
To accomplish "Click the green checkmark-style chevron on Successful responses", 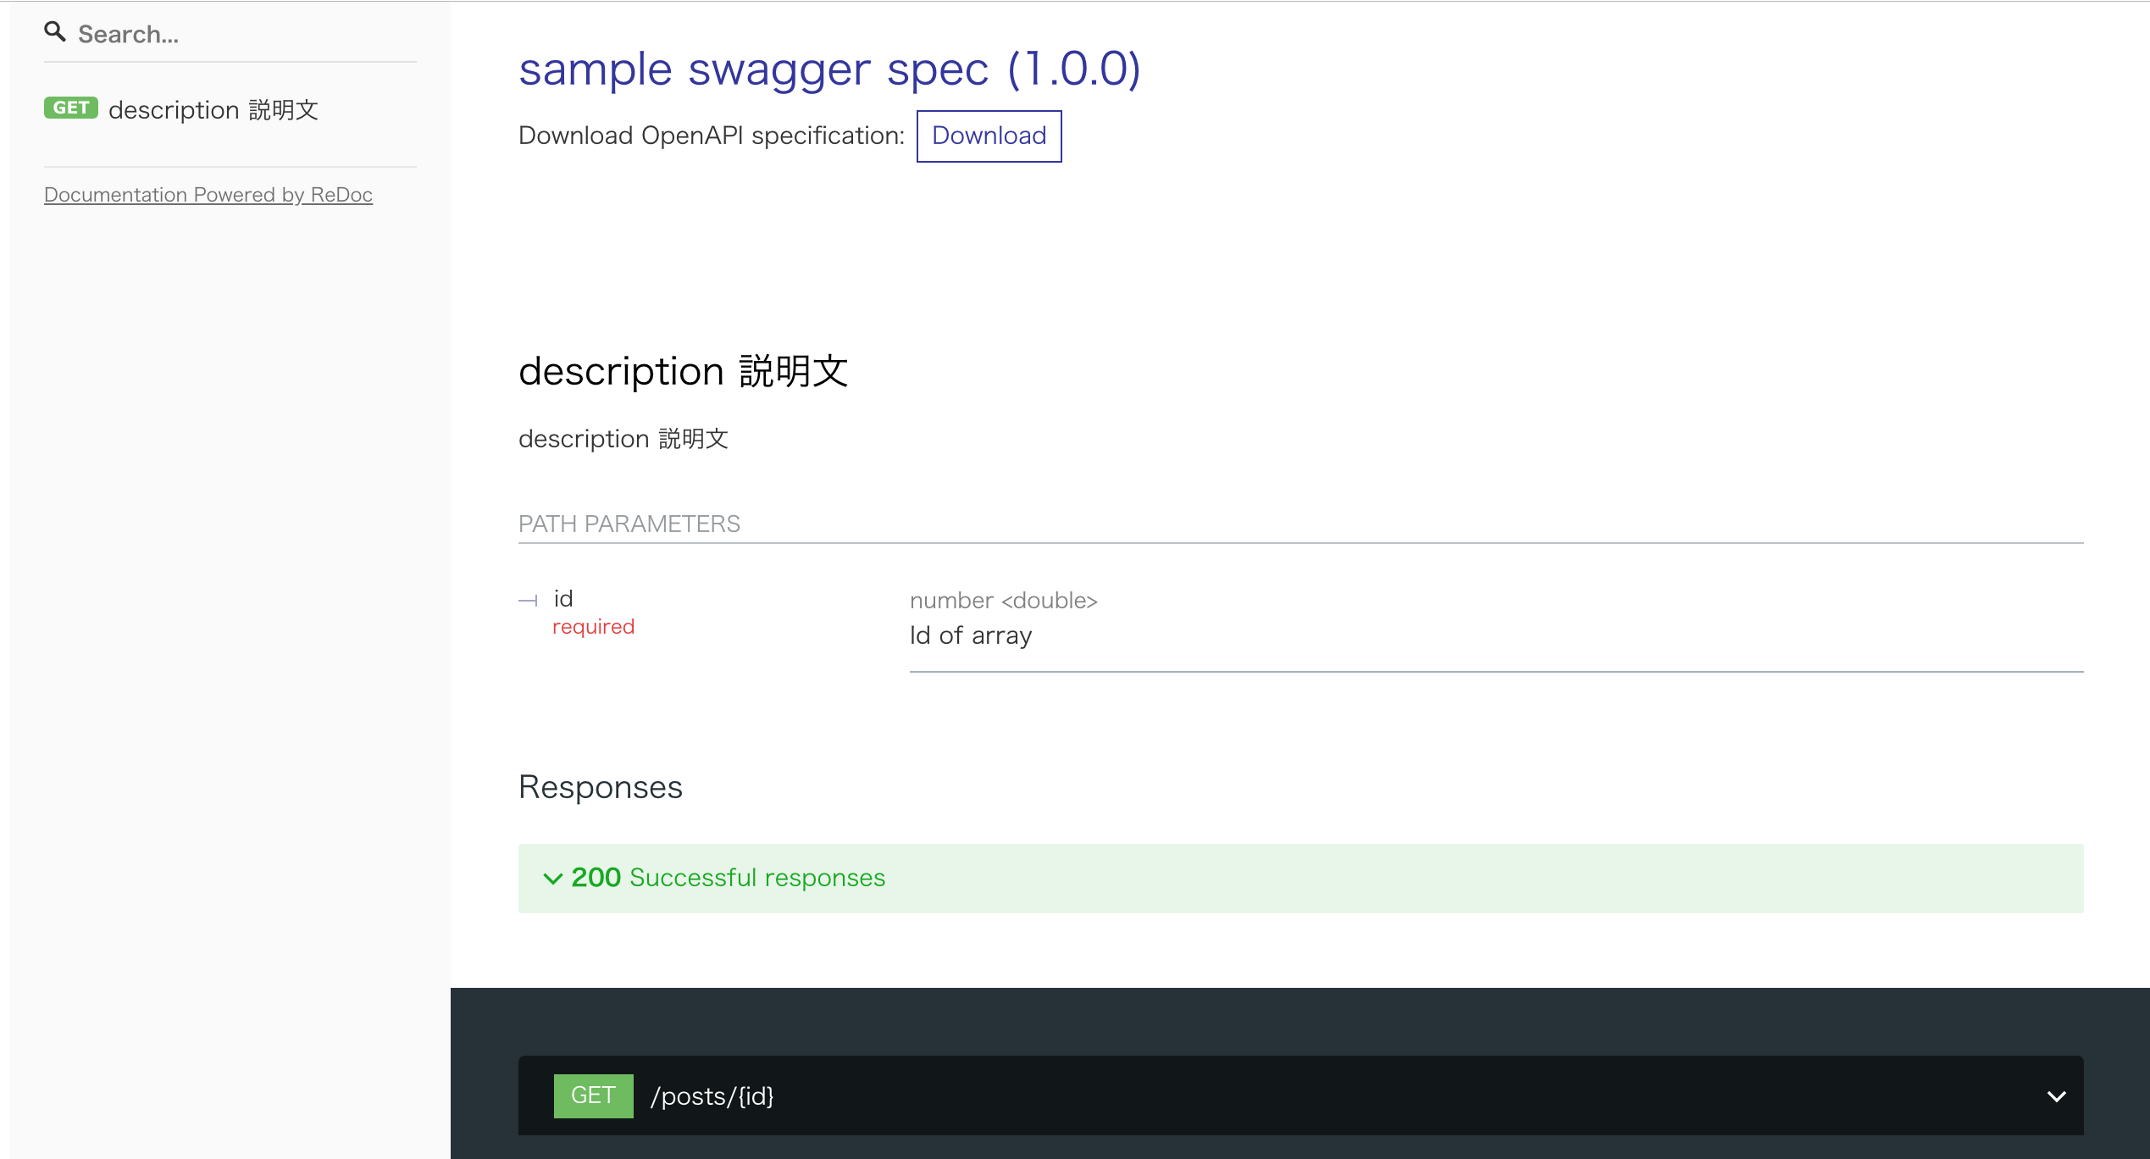I will tap(552, 878).
